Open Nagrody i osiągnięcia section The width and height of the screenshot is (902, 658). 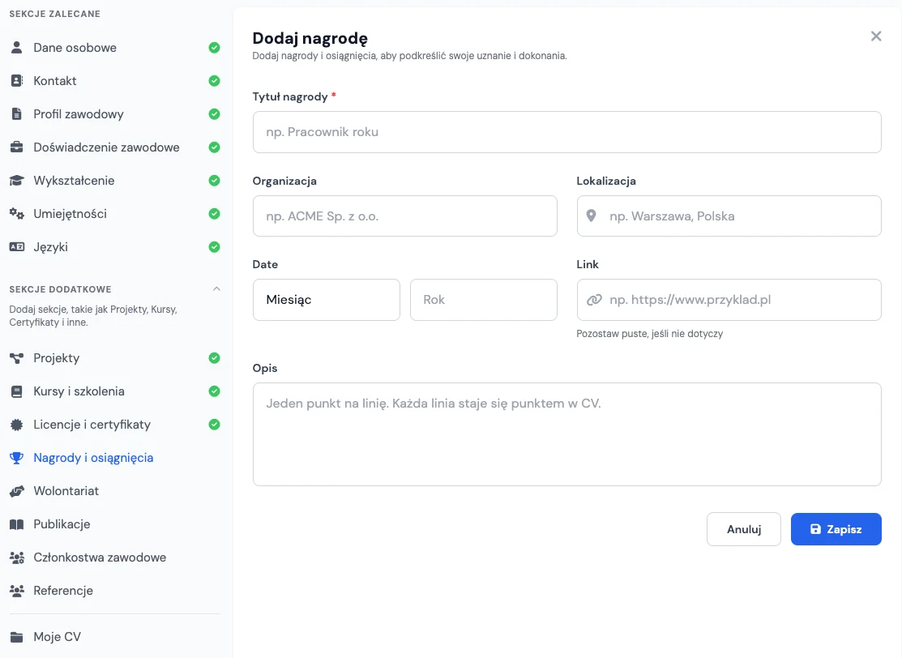(x=114, y=458)
